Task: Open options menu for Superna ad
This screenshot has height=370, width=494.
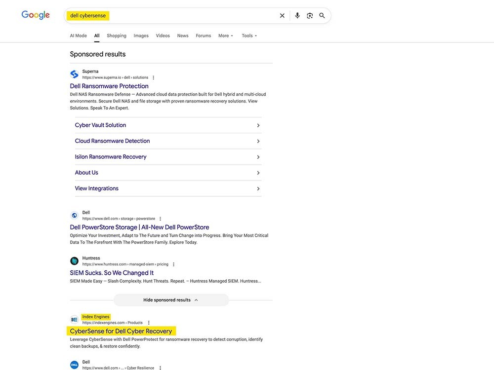Action: (154, 77)
